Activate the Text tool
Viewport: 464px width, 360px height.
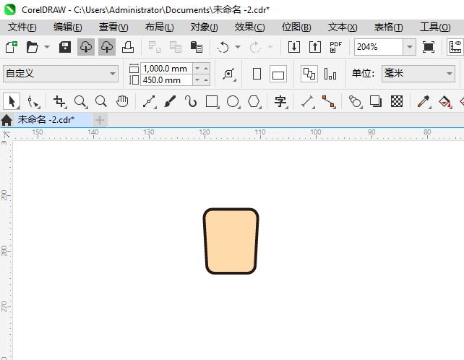point(280,101)
